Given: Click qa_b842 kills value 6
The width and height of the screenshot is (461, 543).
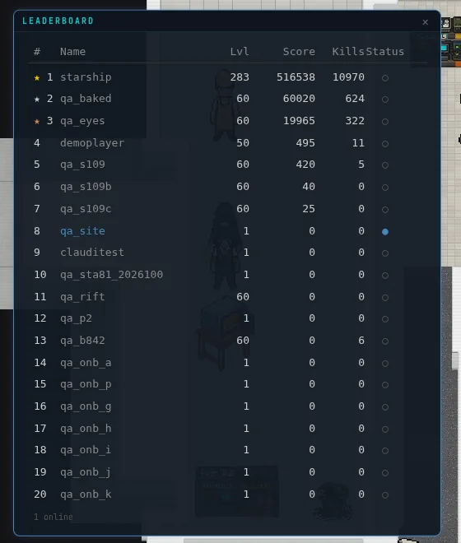Looking at the screenshot, I should [361, 341].
